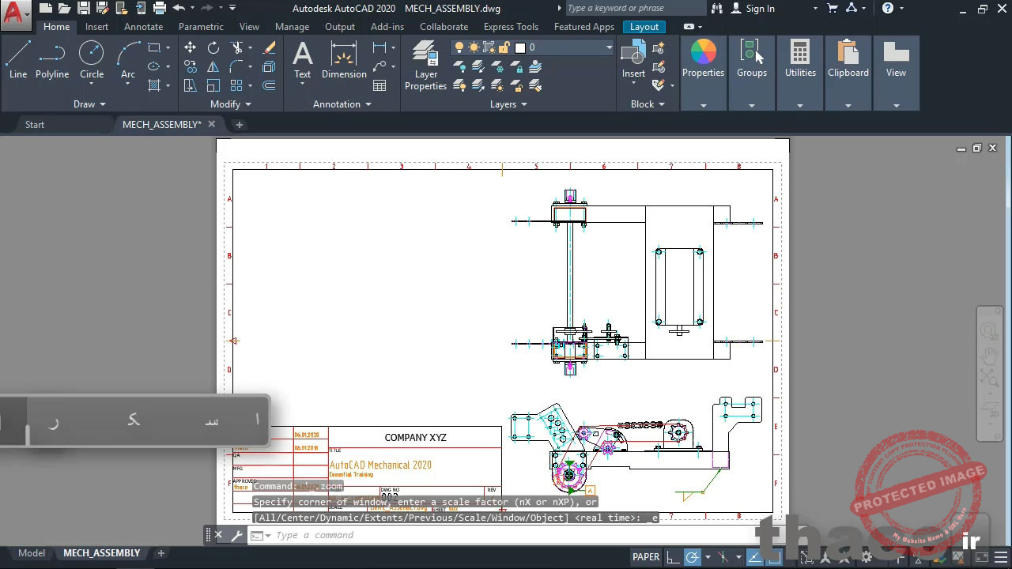Select the Rectangle tool icon
This screenshot has width=1012, height=569.
154,47
